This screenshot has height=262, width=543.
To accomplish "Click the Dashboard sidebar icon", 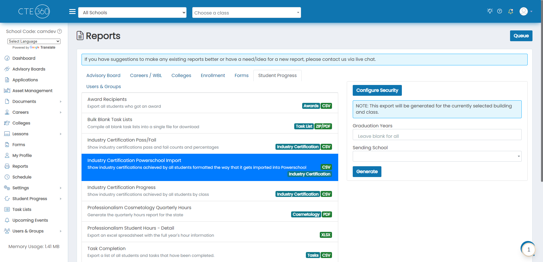I will (x=7, y=58).
